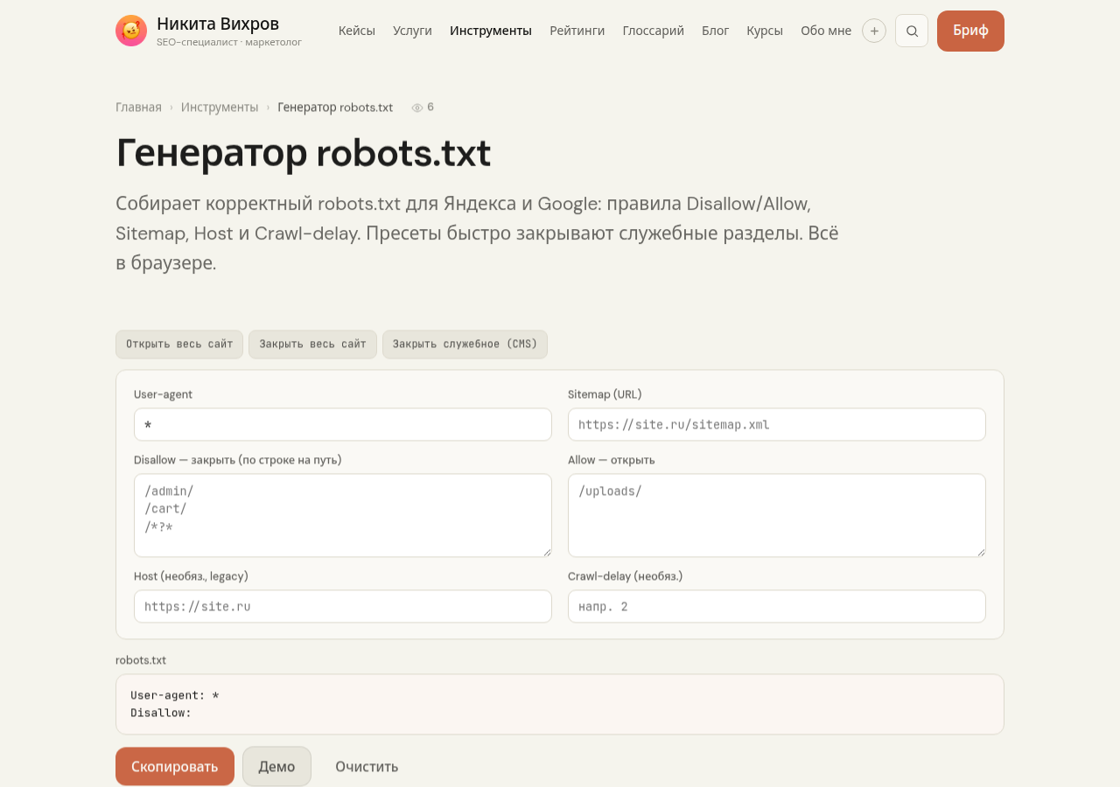The width and height of the screenshot is (1120, 787).
Task: Open the Глоссарий page
Action: coord(654,31)
